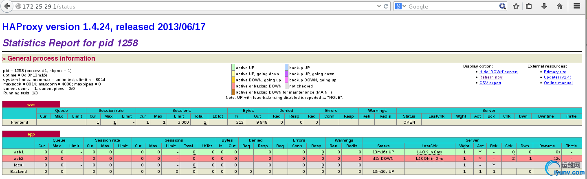587x179 pixels.
Task: Select the Backend row label
Action: [19, 171]
